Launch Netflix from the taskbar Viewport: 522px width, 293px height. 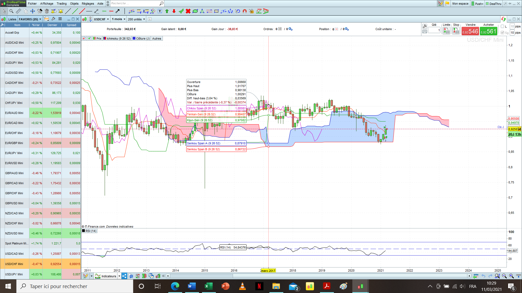(x=259, y=286)
